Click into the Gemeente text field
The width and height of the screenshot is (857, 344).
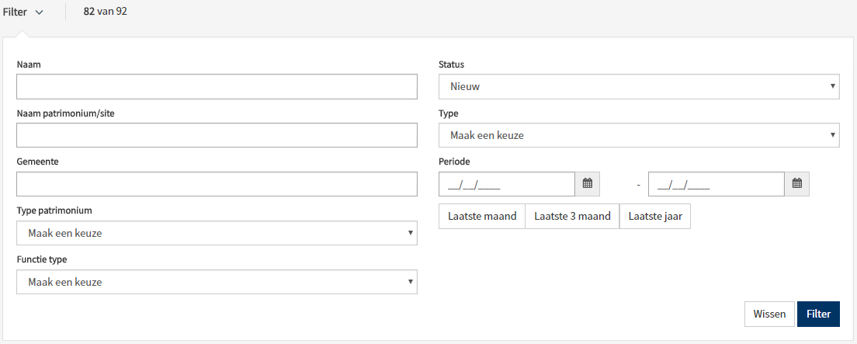click(x=217, y=184)
